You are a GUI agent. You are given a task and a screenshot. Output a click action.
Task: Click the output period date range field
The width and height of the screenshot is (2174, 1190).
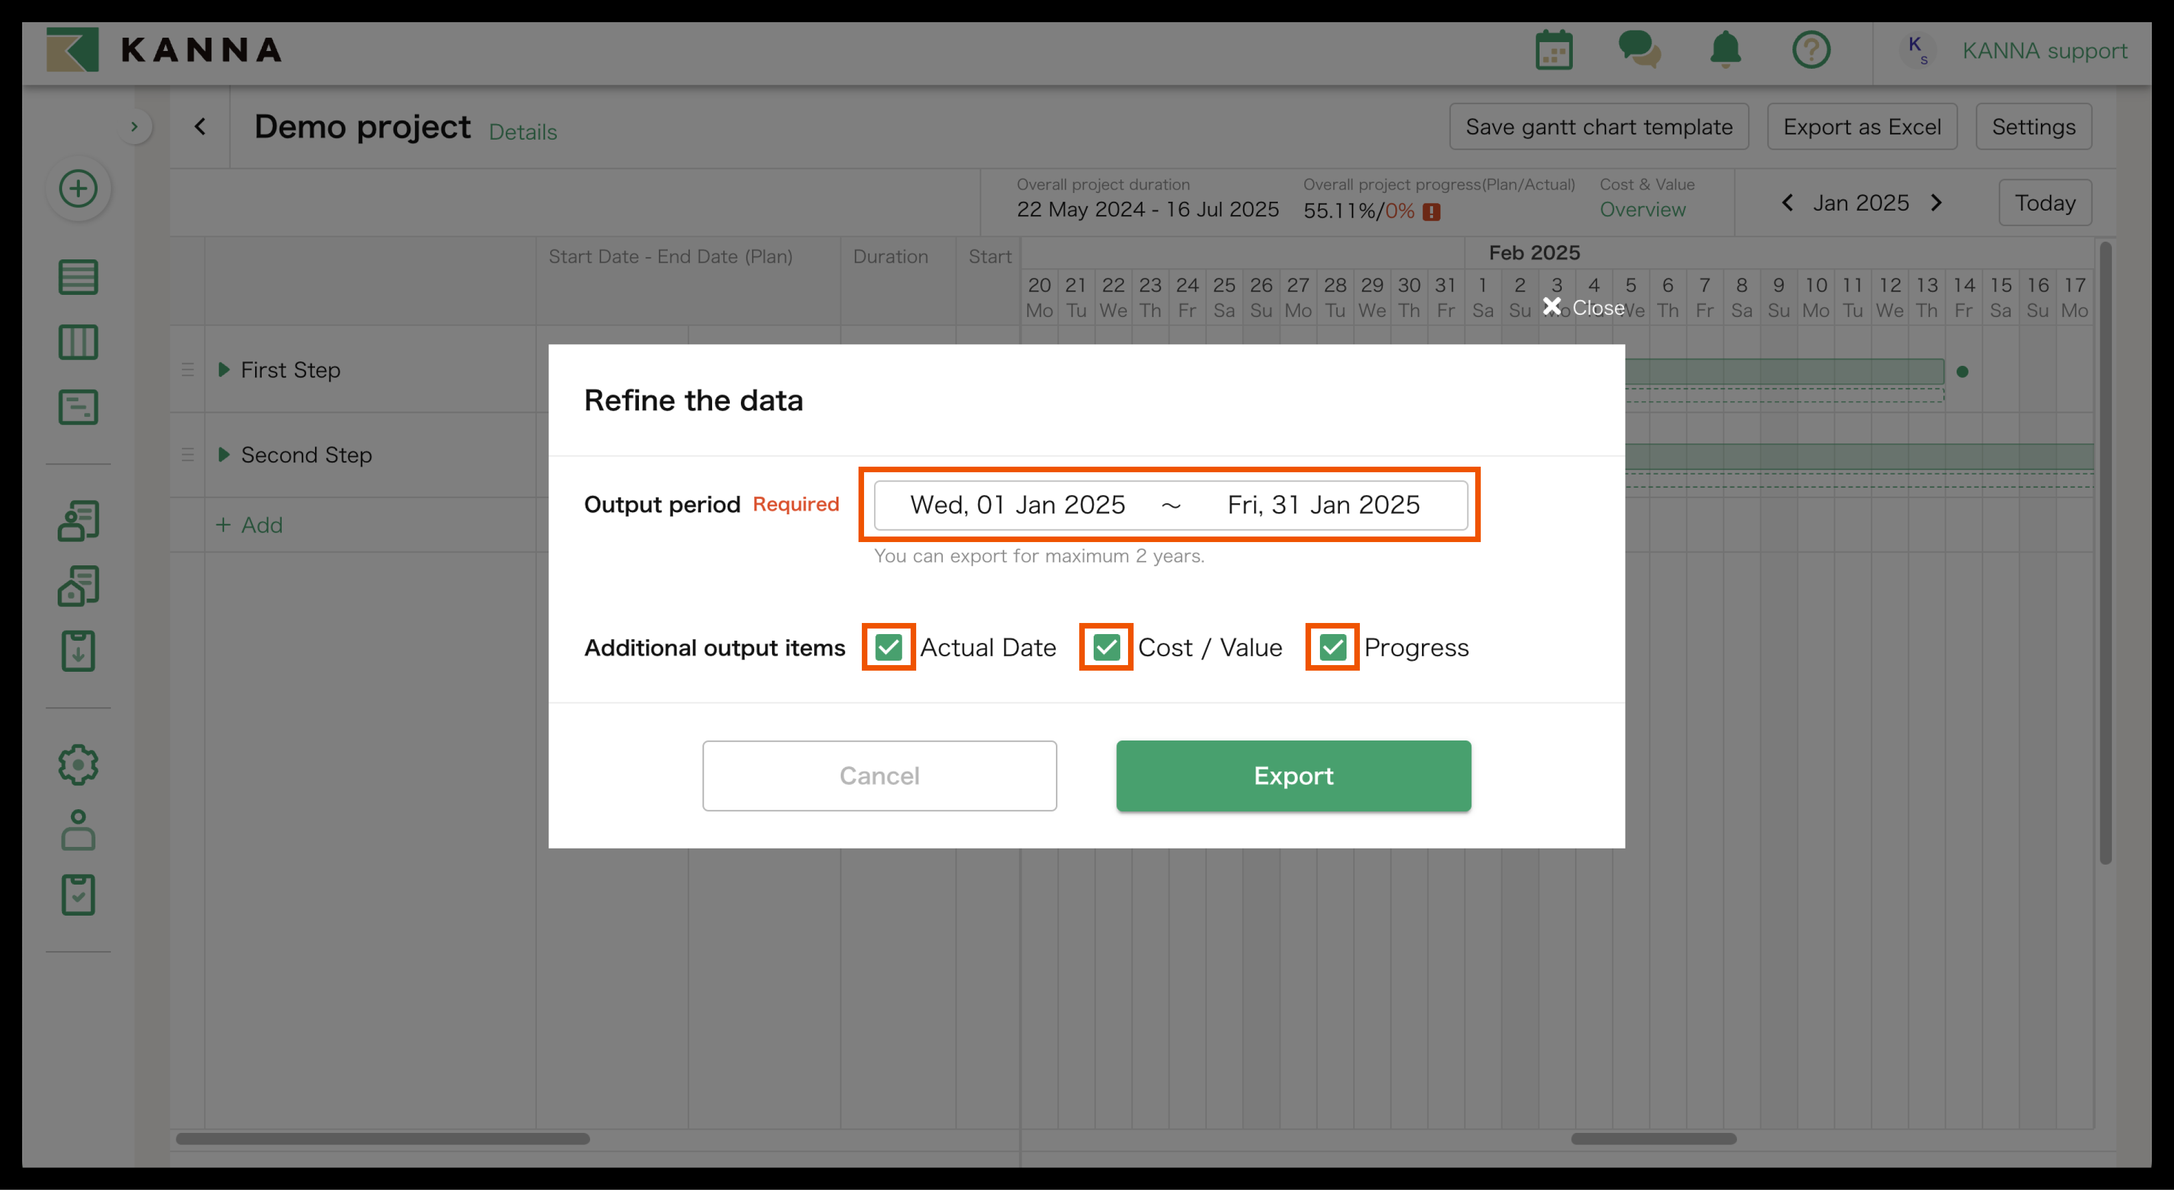click(1170, 504)
